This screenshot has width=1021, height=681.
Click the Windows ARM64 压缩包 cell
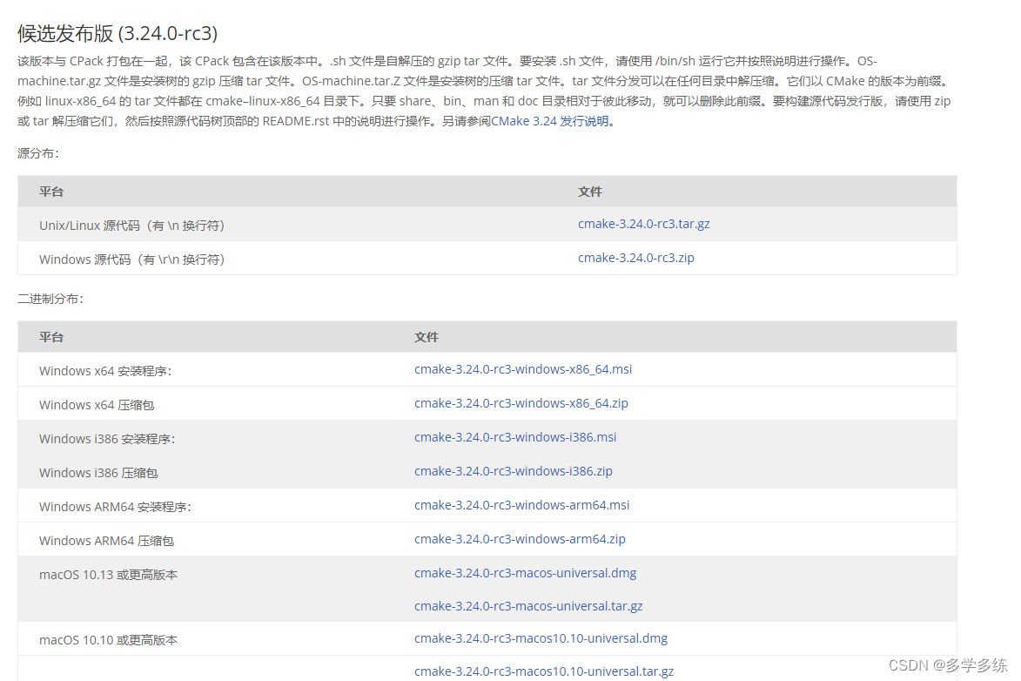(x=106, y=540)
